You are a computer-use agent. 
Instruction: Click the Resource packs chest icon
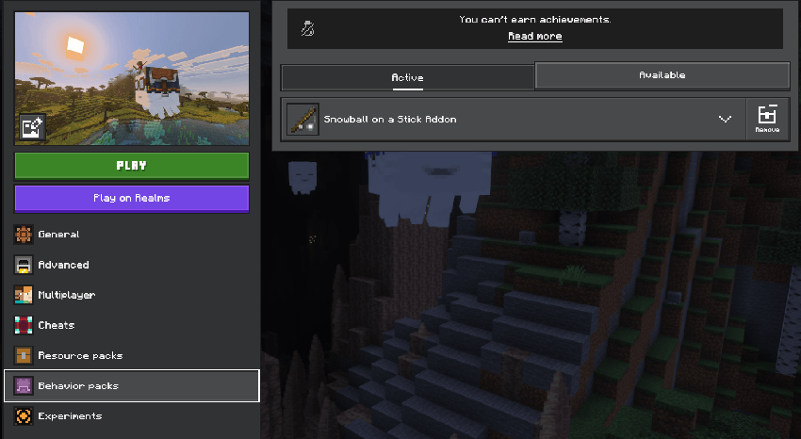pos(23,356)
